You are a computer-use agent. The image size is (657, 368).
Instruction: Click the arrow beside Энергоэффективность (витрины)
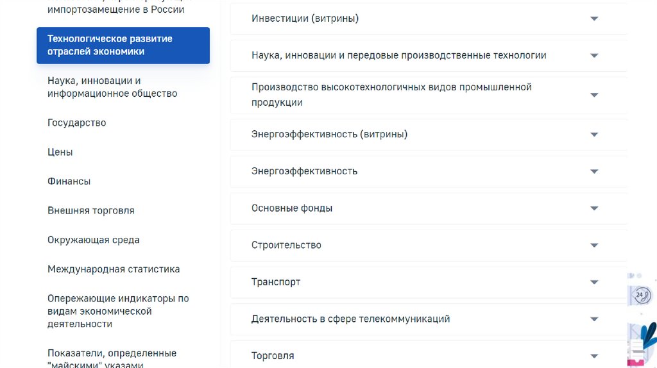(594, 135)
